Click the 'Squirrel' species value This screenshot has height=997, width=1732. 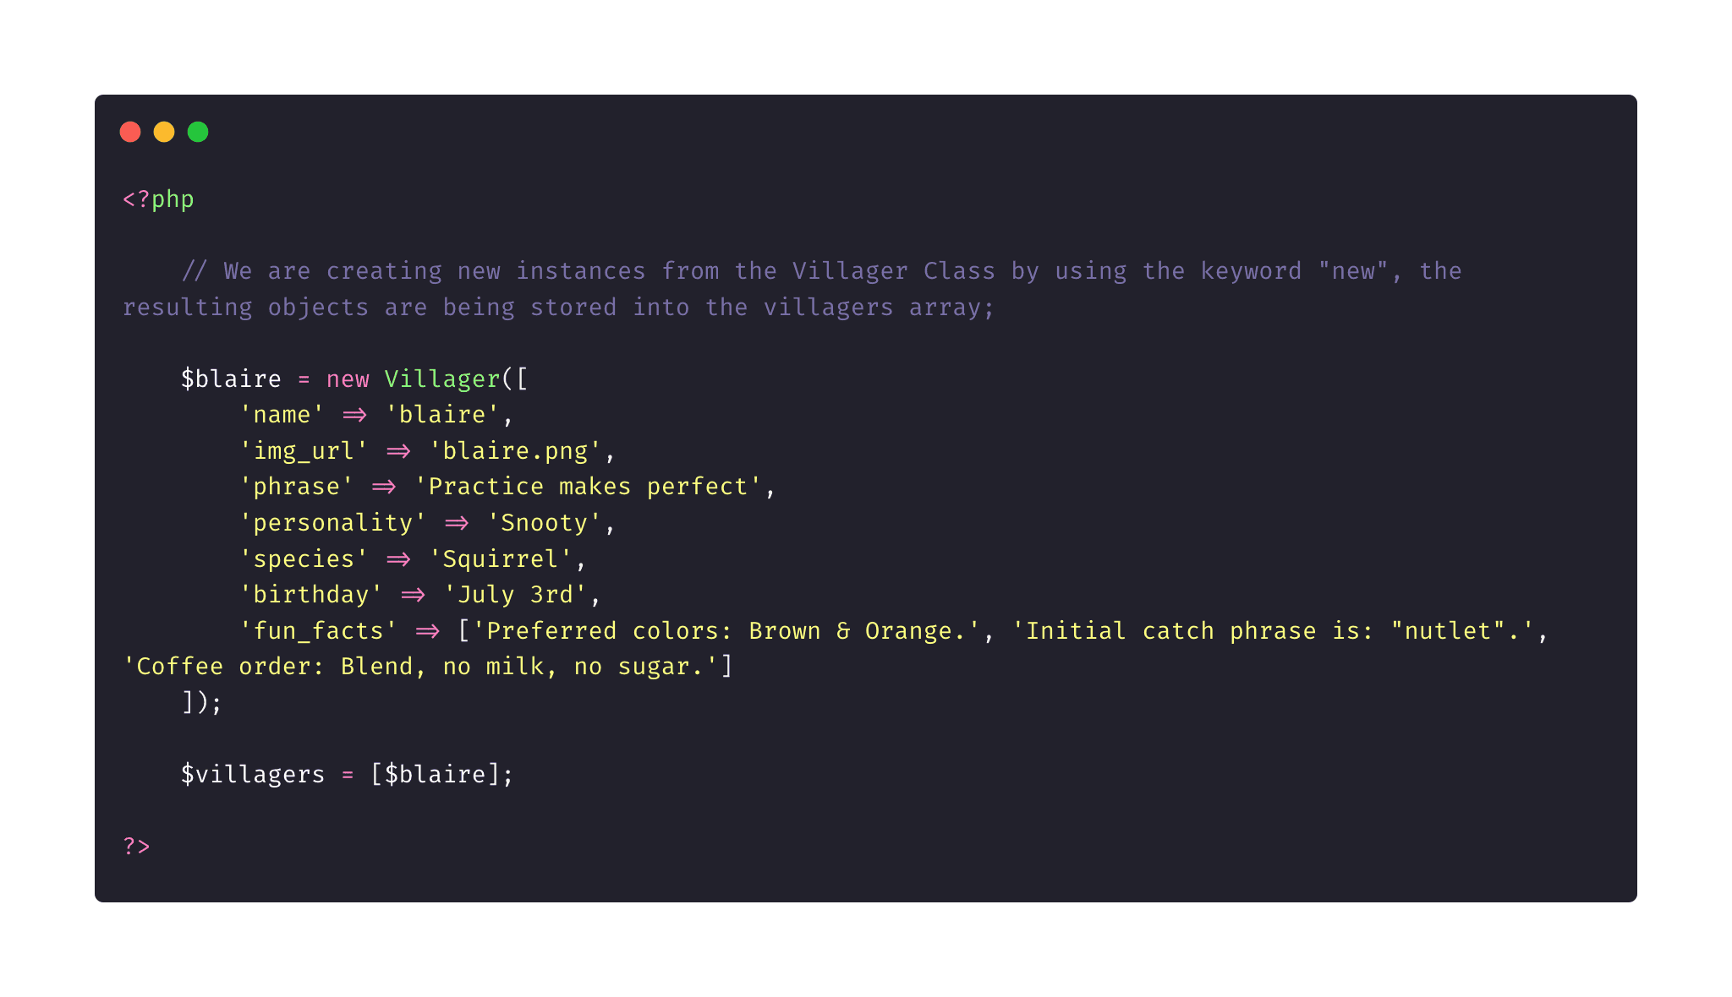(x=501, y=559)
